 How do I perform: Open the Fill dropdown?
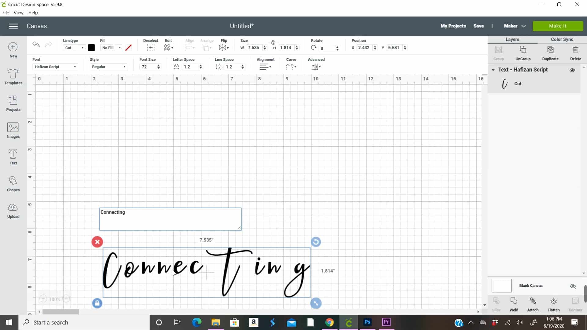pos(111,48)
